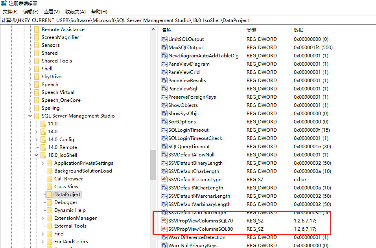This screenshot has width=376, height=248.
Task: Select the Dynamic Help key
Action: point(70,210)
